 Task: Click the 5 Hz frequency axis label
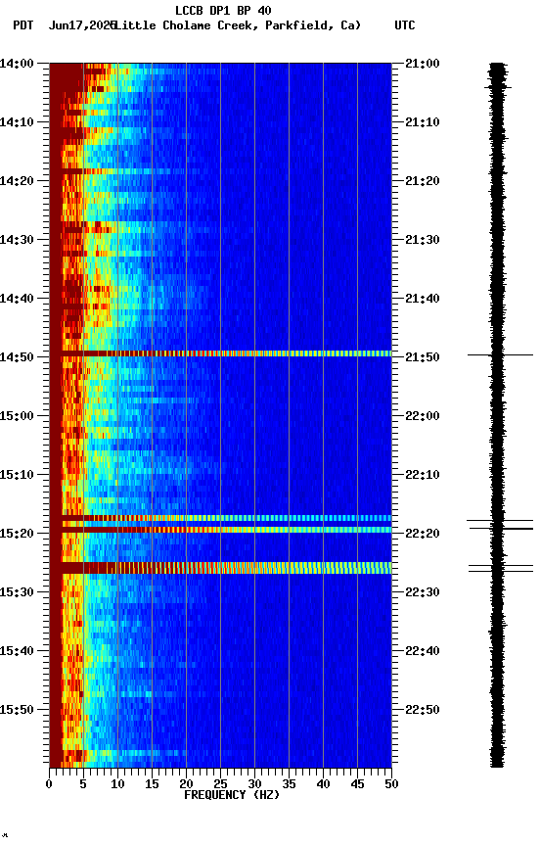[83, 784]
